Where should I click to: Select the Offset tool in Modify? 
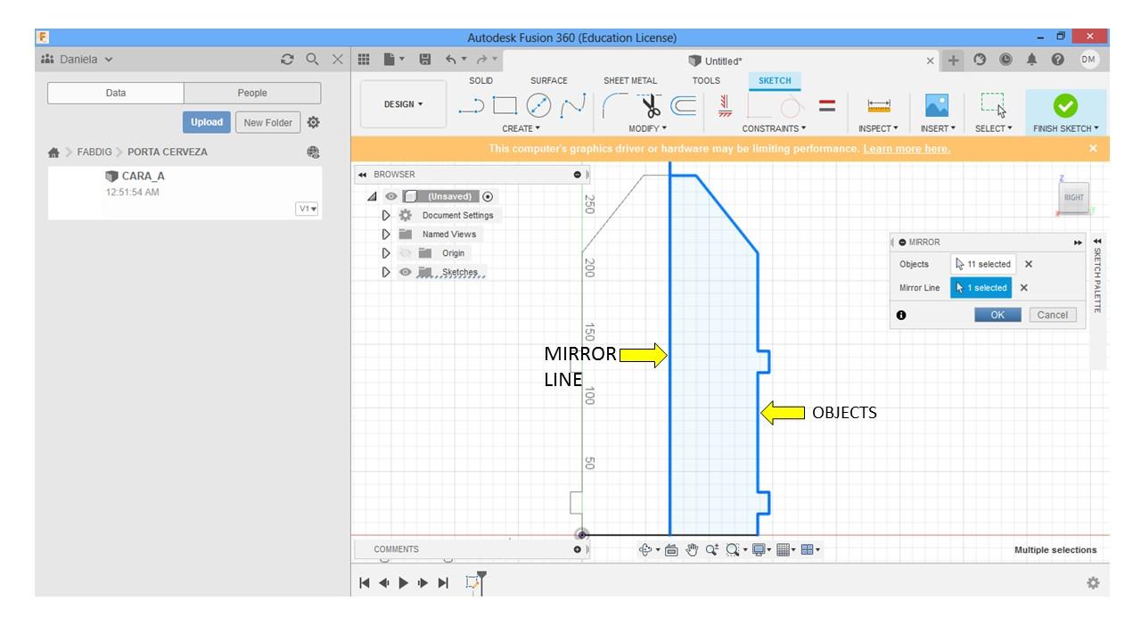tap(684, 106)
